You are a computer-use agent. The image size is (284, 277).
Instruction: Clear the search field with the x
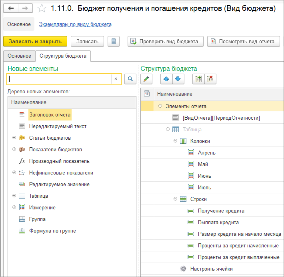(x=116, y=79)
